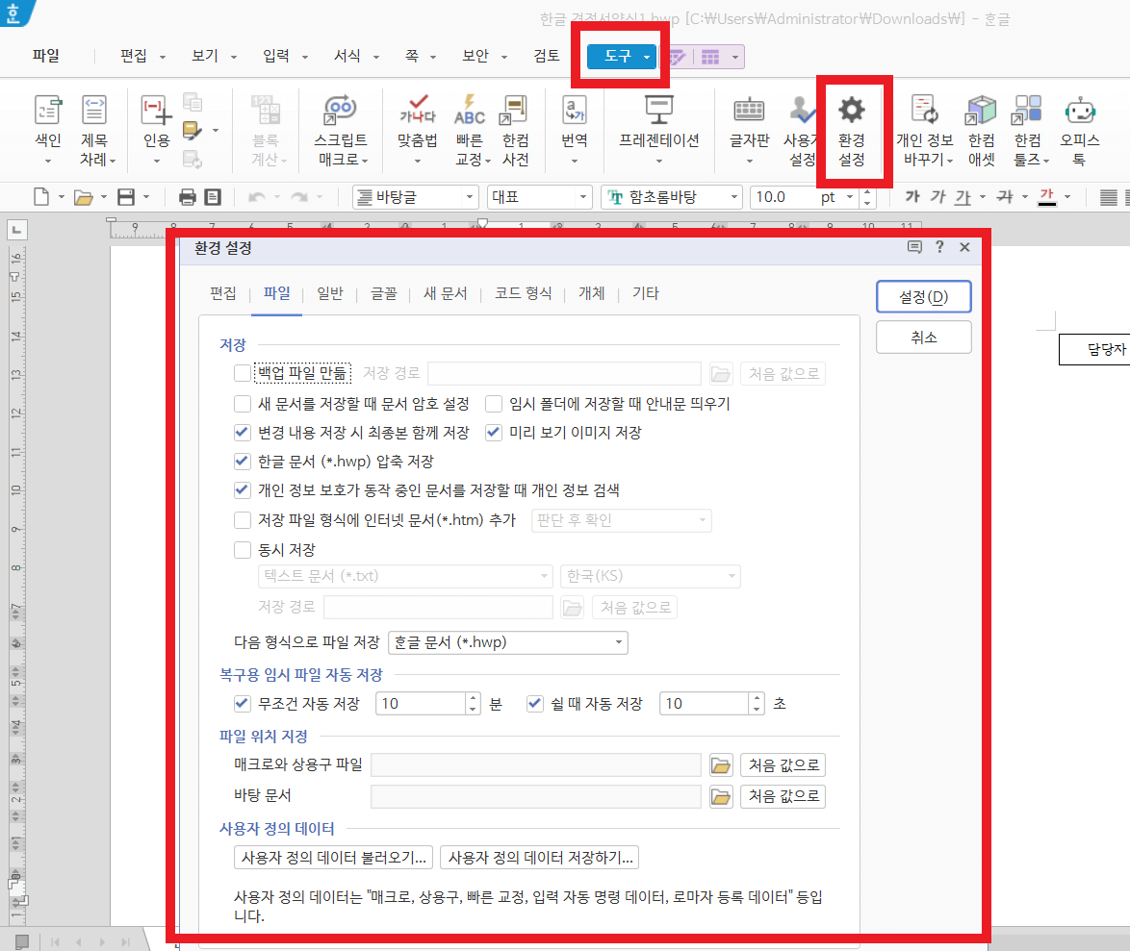The height and width of the screenshot is (951, 1130).
Task: Uncheck 변경 내용 저장 시 최종본 함께 저장
Action: (x=243, y=433)
